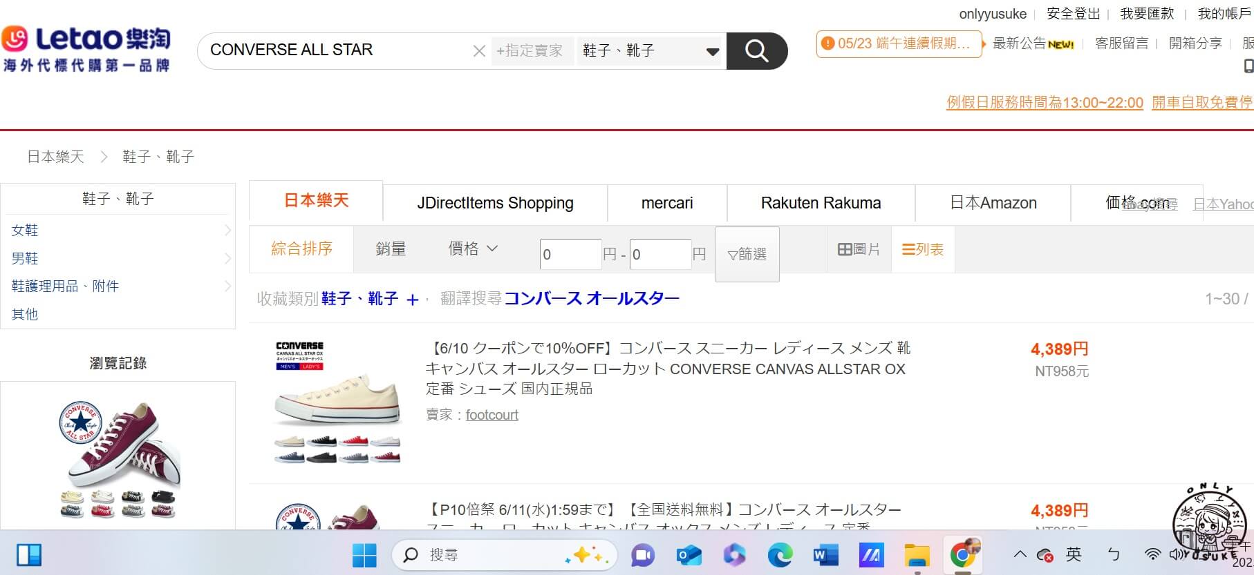
Task: Click 鞋子、靴子 breadcrumb
Action: [x=158, y=157]
